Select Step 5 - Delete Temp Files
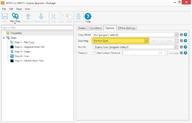This screenshot has width=192, height=123. pos(29,61)
